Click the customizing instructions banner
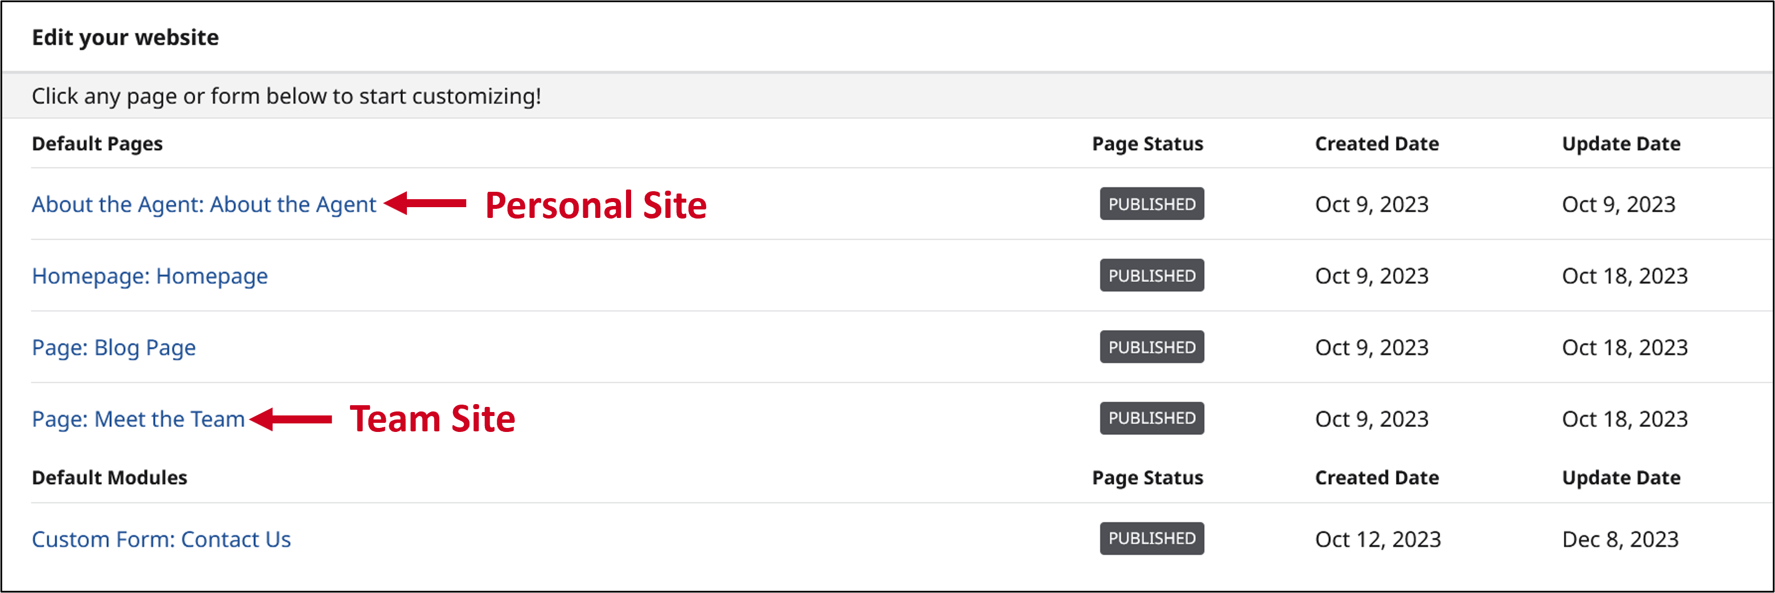This screenshot has height=593, width=1775. pyautogui.click(x=286, y=96)
